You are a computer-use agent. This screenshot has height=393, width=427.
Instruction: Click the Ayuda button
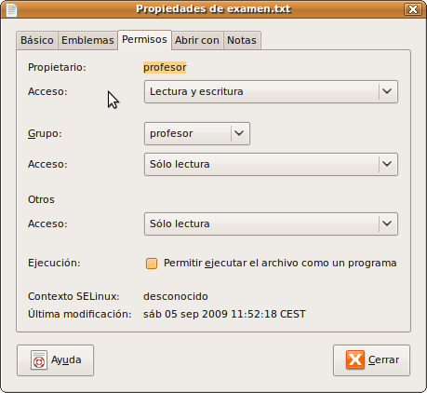[55, 360]
